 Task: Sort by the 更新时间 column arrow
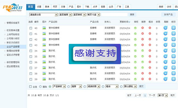129,22
